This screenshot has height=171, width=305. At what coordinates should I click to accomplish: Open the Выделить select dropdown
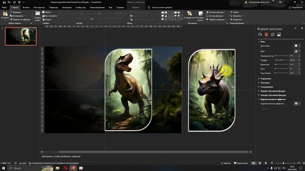point(236,19)
